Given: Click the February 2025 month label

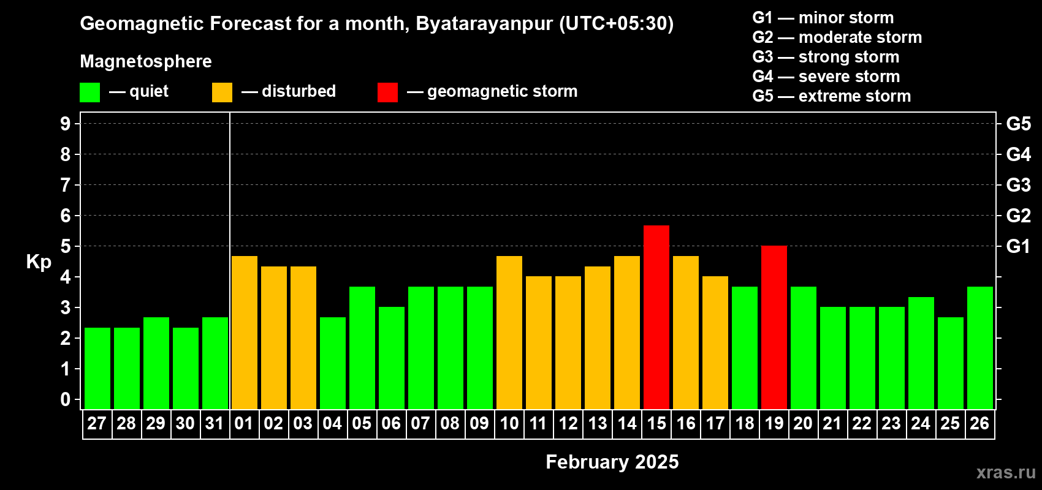Looking at the screenshot, I should pos(612,462).
